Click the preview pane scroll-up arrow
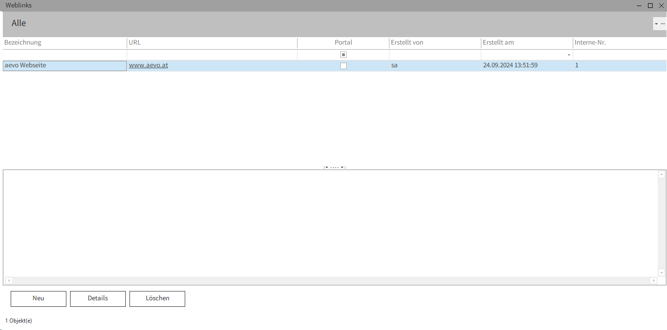667x330 pixels. [662, 175]
